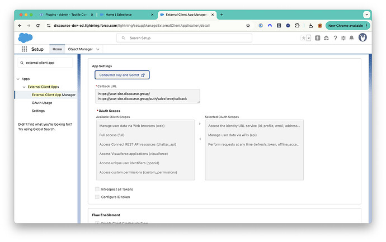Image resolution: width=386 pixels, height=242 pixels.
Task: Open Settings under External Client Apps
Action: pyautogui.click(x=38, y=111)
